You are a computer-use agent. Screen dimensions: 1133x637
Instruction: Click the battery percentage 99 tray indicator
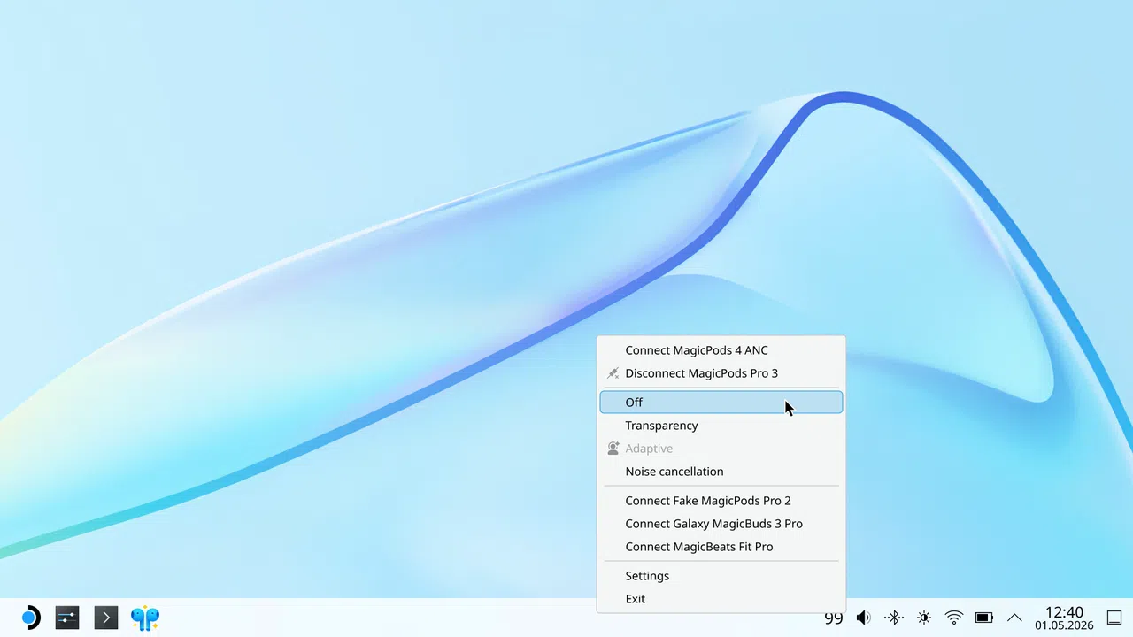tap(834, 618)
